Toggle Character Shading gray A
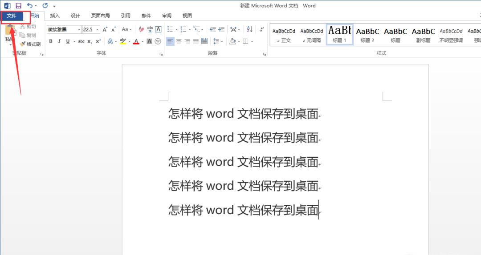This screenshot has height=255, width=481. click(149, 41)
